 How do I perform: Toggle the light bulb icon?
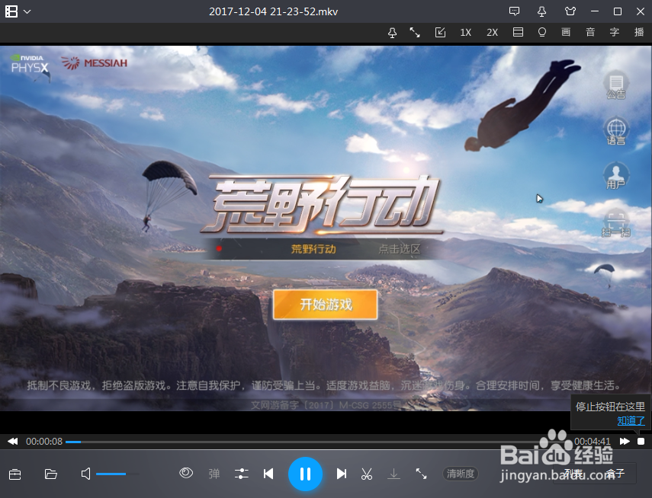(x=542, y=33)
